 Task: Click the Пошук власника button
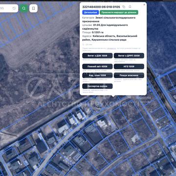tap(129, 75)
